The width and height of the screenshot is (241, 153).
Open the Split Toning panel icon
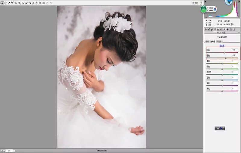tap(218, 29)
